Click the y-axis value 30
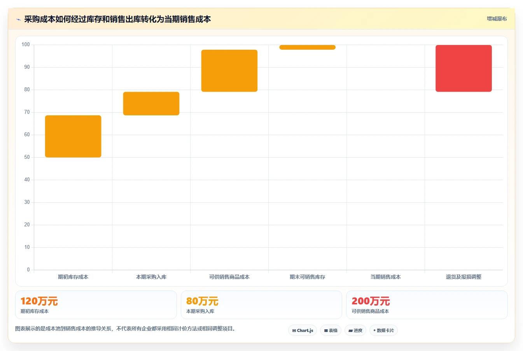Viewport: 523px width, 351px height. coord(27,202)
